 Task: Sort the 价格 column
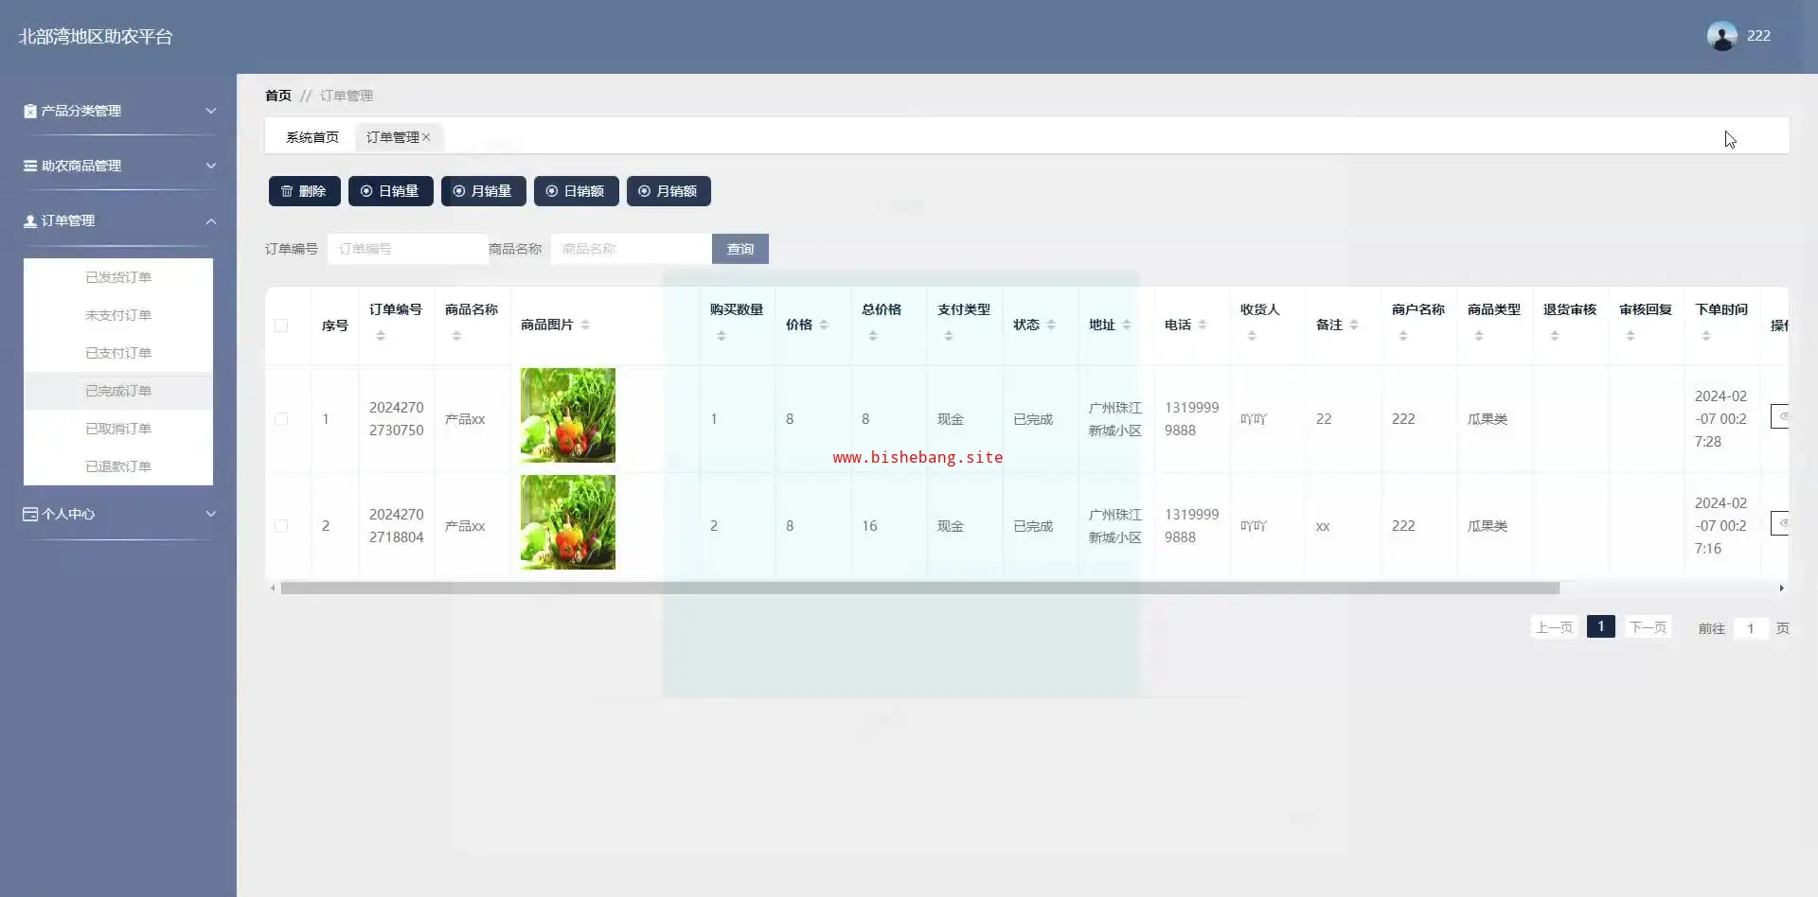click(x=824, y=325)
